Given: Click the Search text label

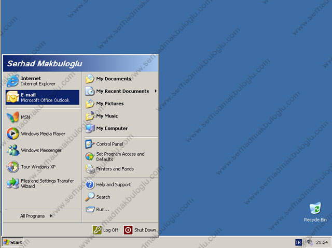Looking at the screenshot, I should coord(103,197).
